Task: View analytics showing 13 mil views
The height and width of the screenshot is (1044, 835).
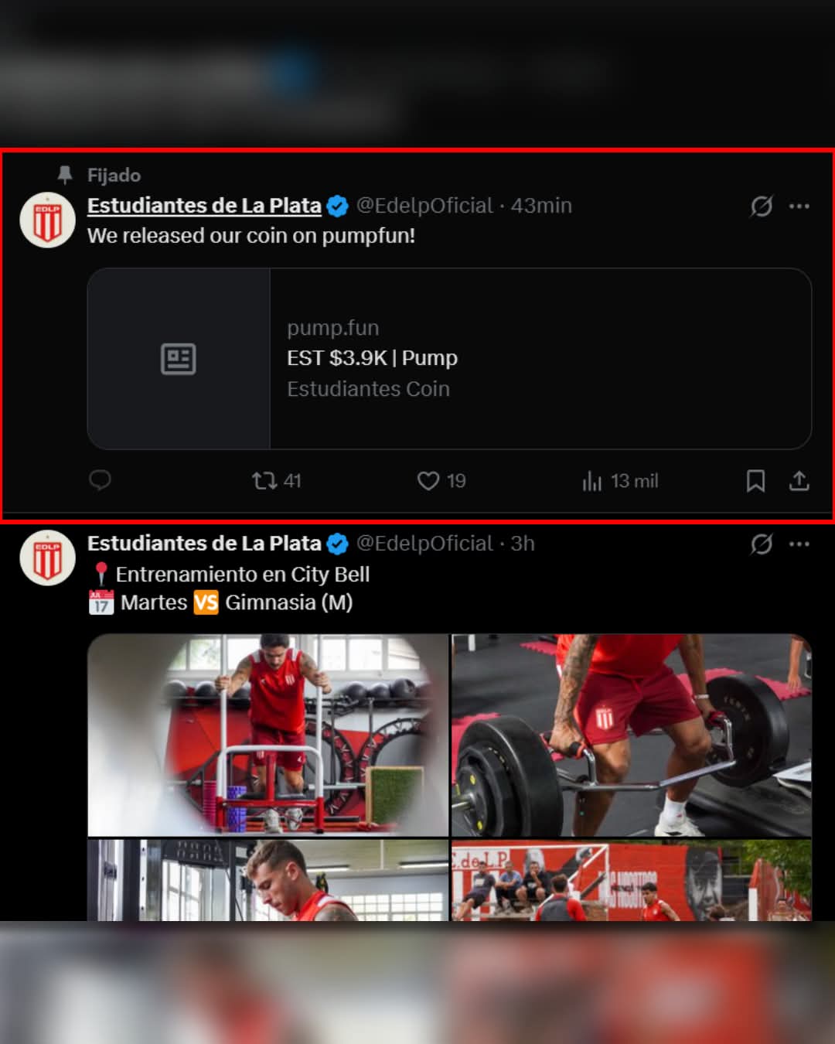Action: 620,481
